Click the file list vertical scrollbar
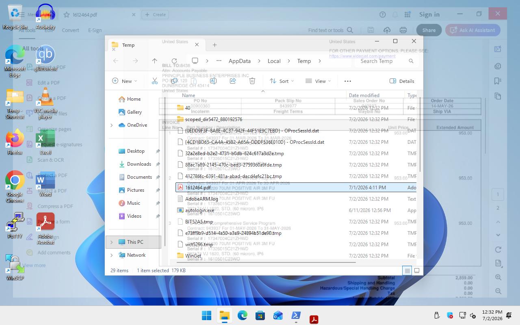 pos(420,134)
